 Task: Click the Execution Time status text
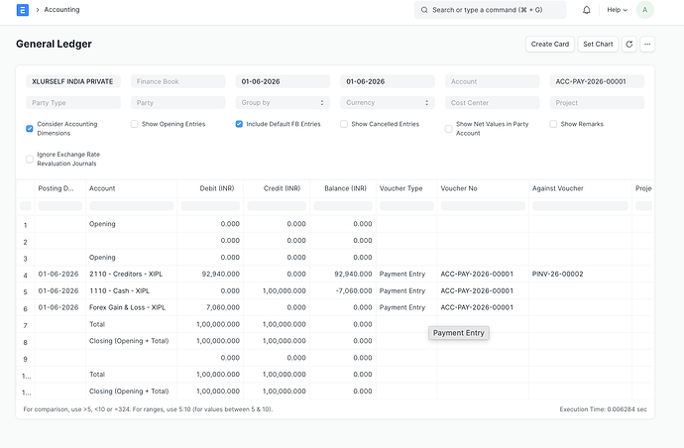[604, 409]
